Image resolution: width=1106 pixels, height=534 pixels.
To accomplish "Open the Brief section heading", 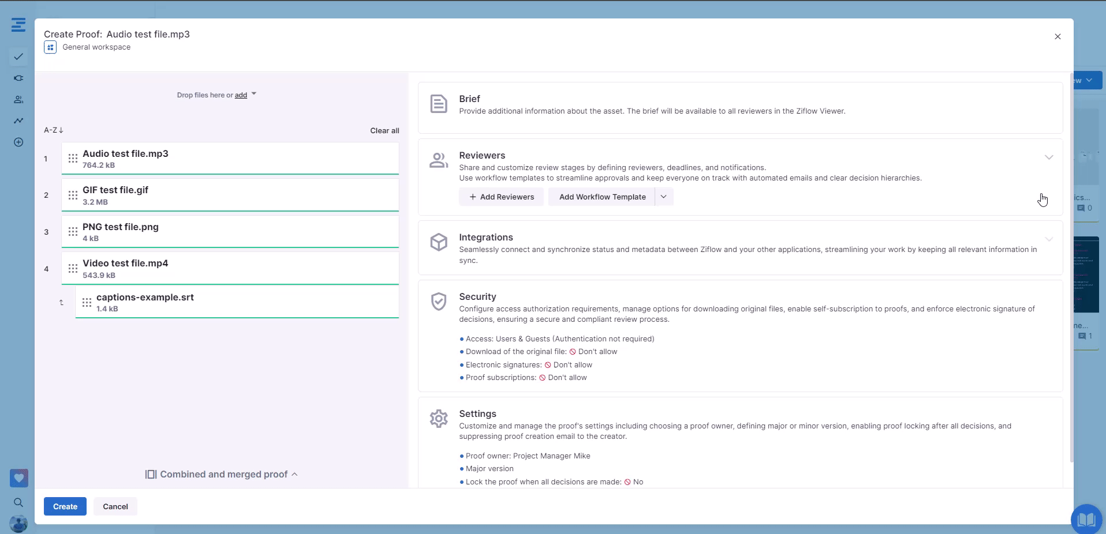I will pyautogui.click(x=469, y=99).
